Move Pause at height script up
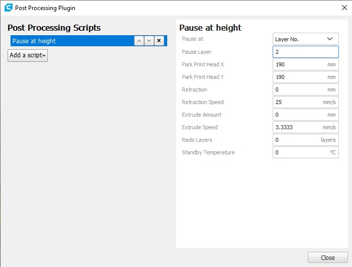The image size is (352, 267). pyautogui.click(x=139, y=41)
